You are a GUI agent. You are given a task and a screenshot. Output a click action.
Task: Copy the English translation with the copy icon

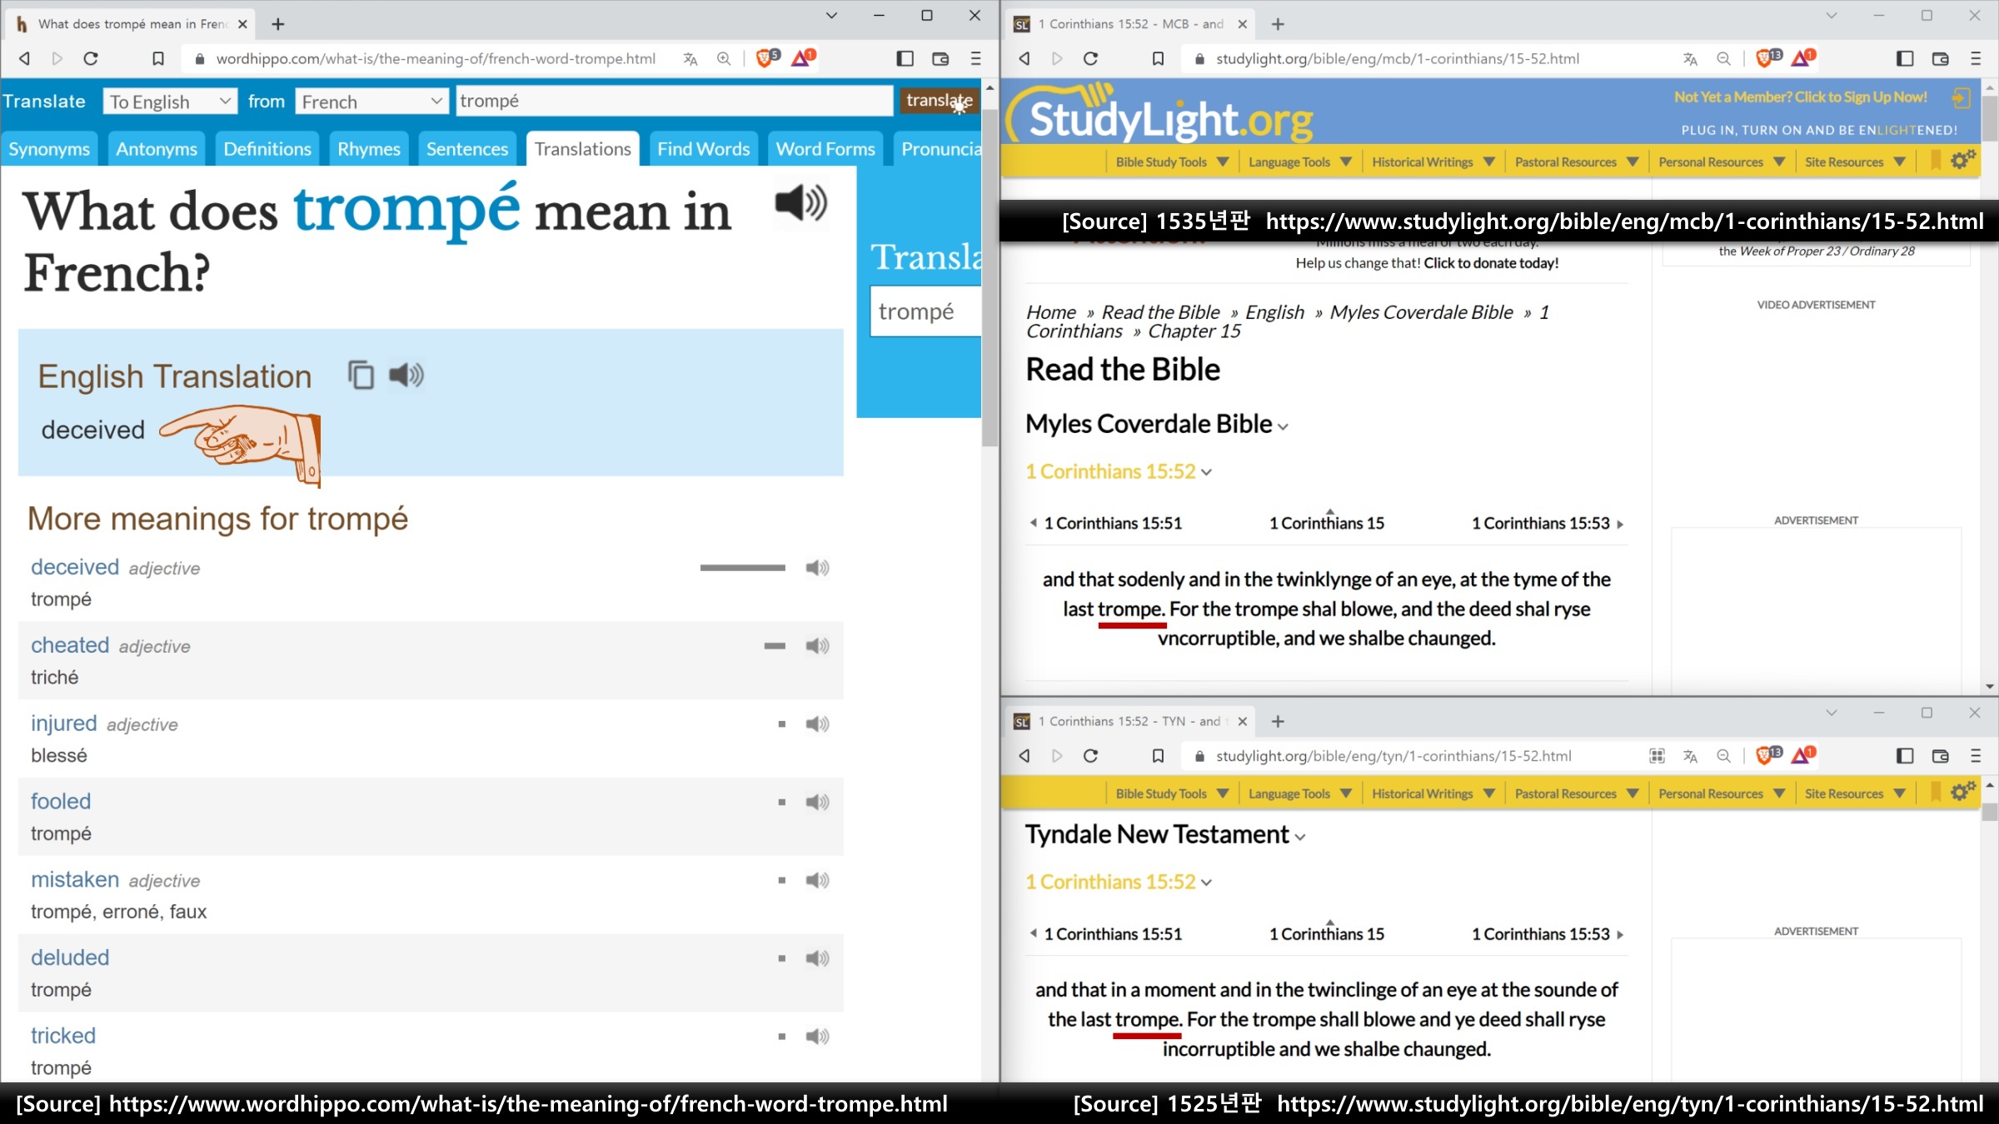tap(361, 375)
